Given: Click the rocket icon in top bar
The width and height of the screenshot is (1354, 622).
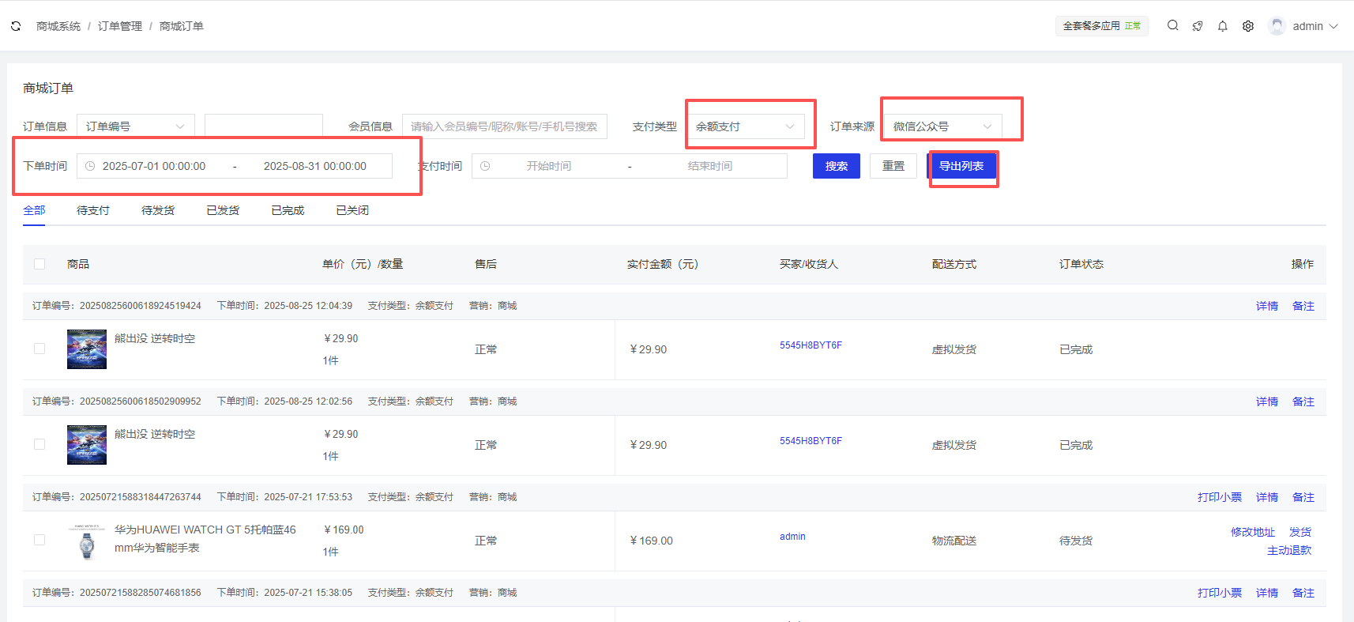Looking at the screenshot, I should 1198,26.
